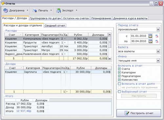
Task: Maximize the Отчеты window
Action: coord(156,4)
